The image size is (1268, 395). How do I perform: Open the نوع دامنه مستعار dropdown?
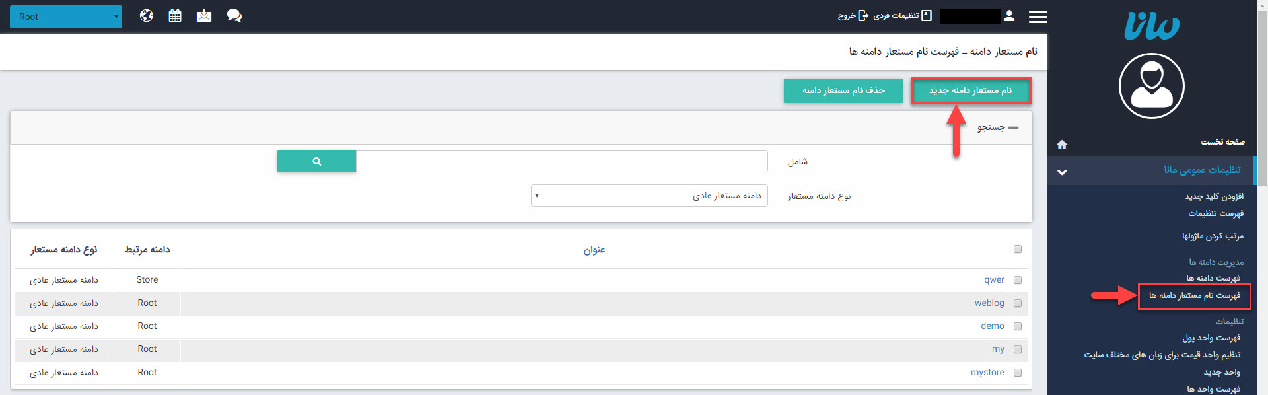point(649,196)
